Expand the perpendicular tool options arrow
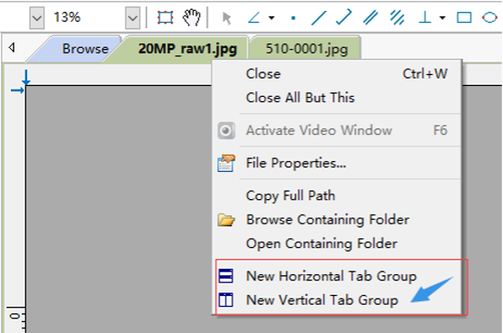 (442, 17)
